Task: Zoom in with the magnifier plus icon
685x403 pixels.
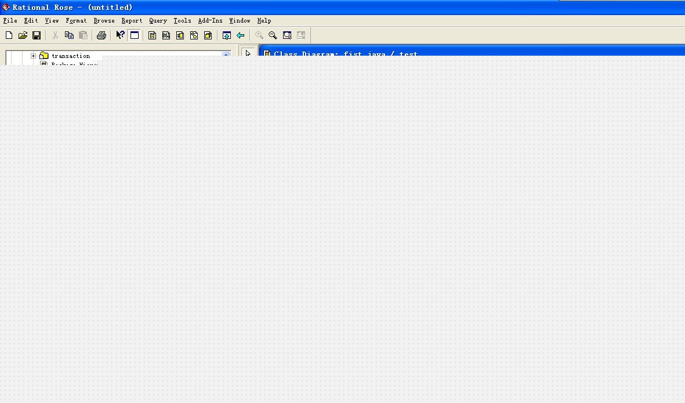Action: (x=259, y=35)
